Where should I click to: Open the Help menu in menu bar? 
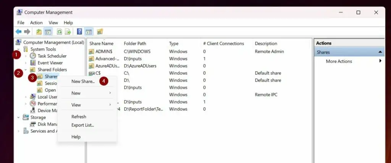(x=68, y=23)
